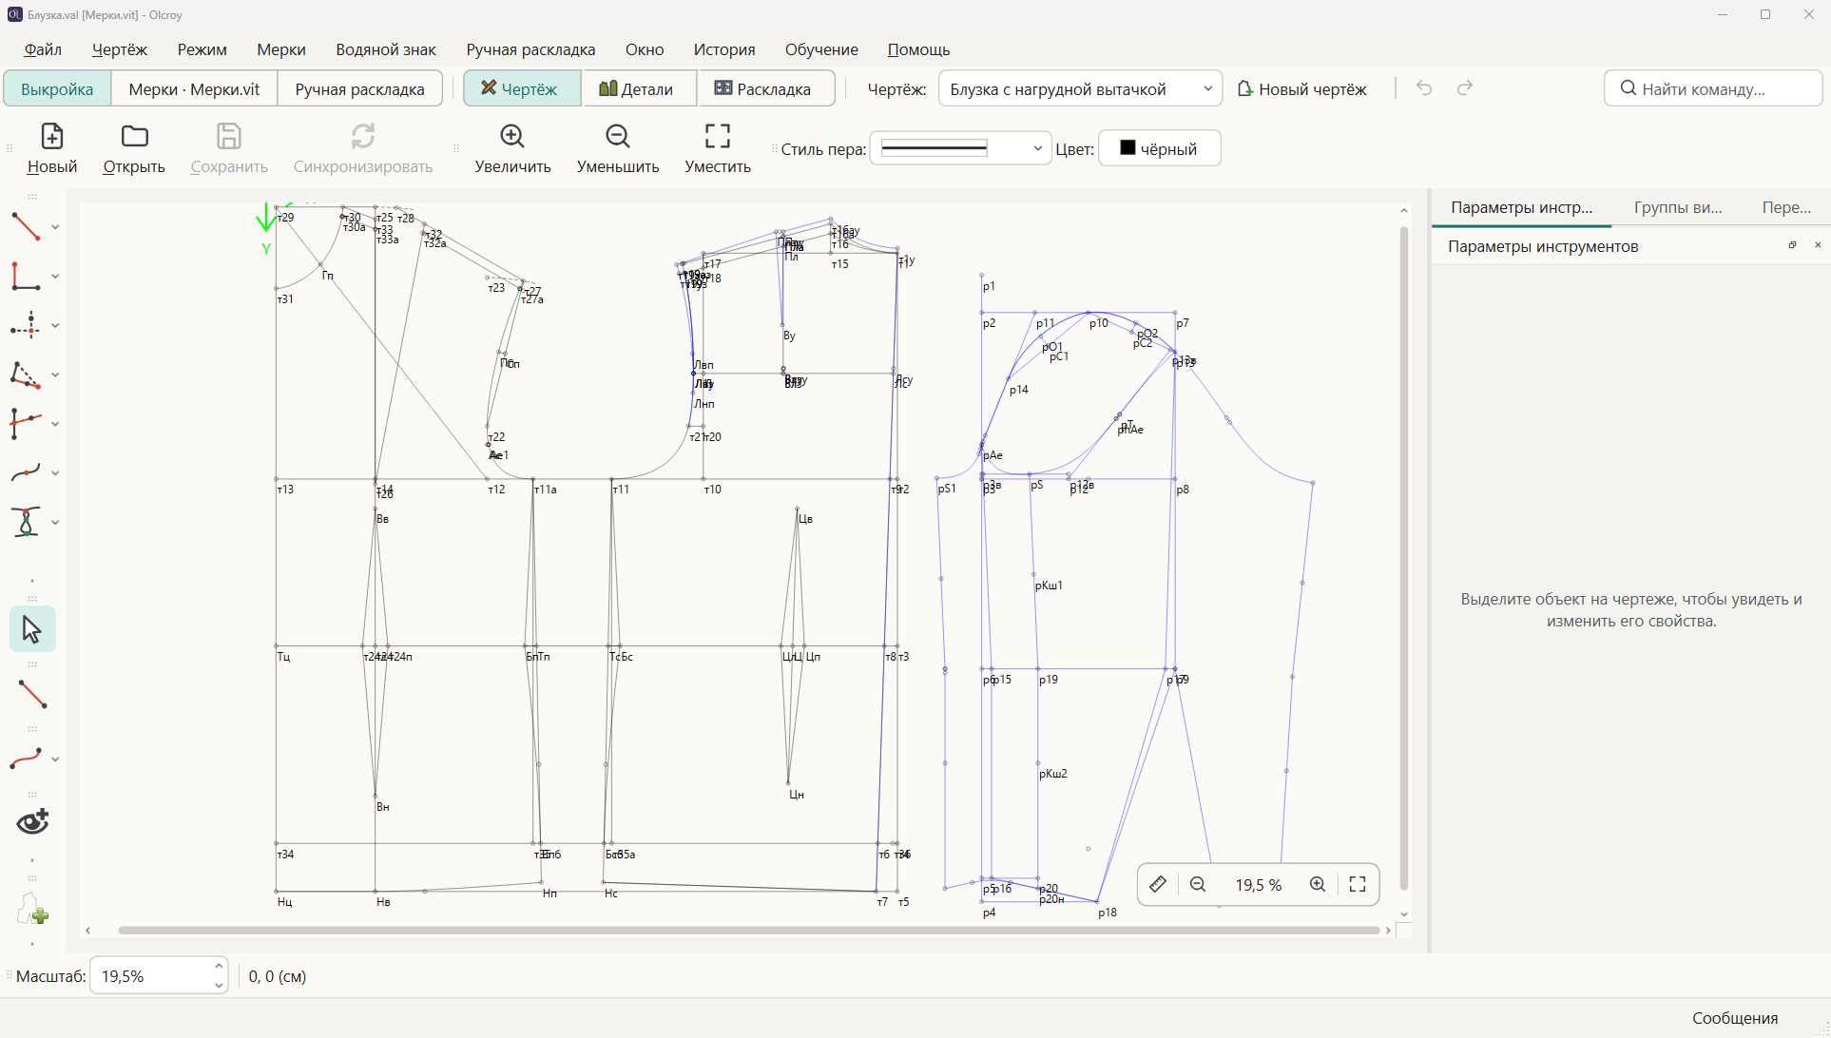Expand the line tool options arrow
This screenshot has width=1831, height=1038.
pyautogui.click(x=55, y=227)
